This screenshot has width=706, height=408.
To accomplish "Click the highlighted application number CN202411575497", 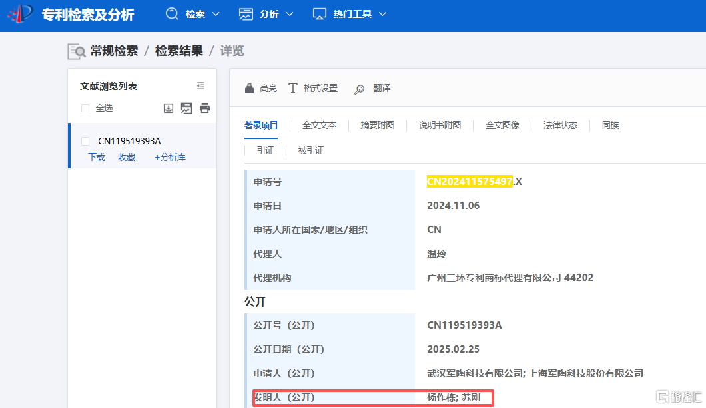I will click(x=470, y=181).
